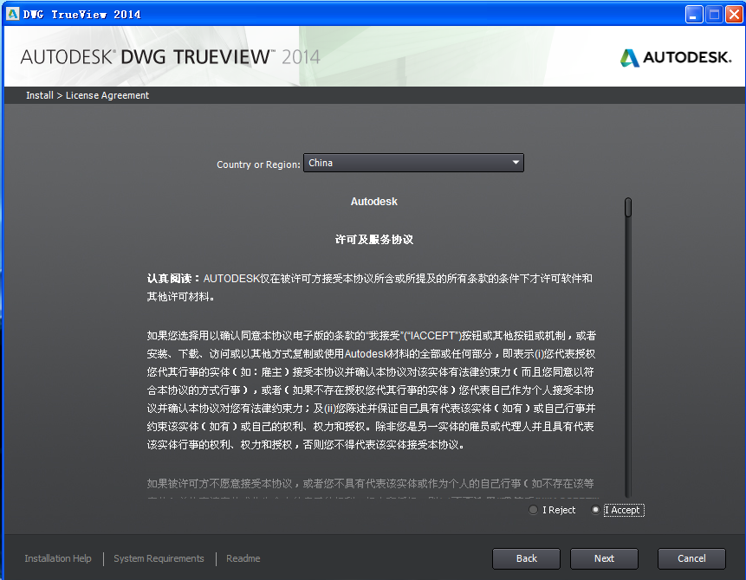
Task: Click the Autodesk heading in the agreement
Action: coord(374,202)
